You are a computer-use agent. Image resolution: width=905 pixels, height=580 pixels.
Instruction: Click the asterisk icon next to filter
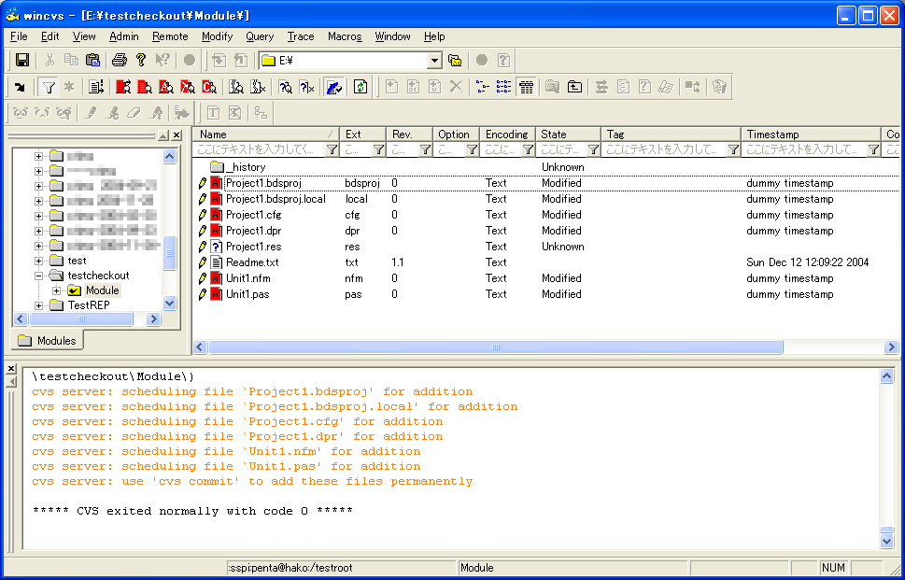pos(69,87)
